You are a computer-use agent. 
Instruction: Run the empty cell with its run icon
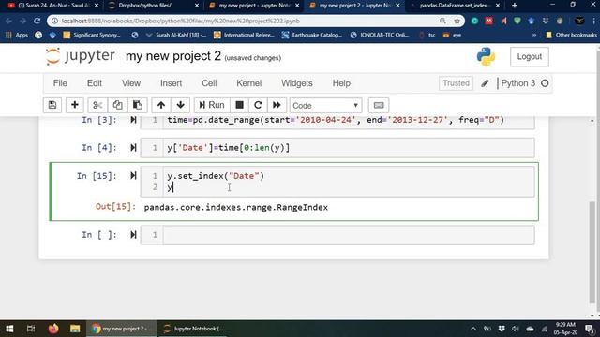[133, 235]
